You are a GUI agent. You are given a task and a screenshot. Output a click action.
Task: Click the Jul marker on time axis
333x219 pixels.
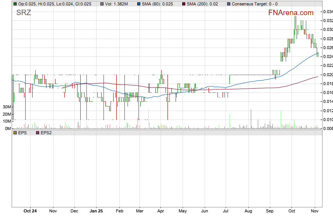(x=225, y=211)
